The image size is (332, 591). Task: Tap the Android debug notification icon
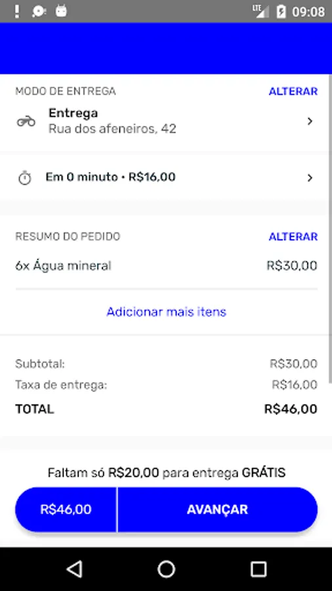pos(61,11)
